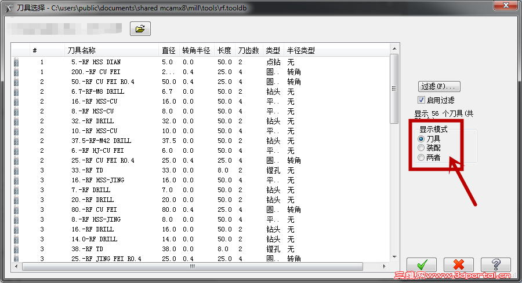The image size is (522, 283).
Task: Enable the 启用过滤 filter checkbox
Action: (x=421, y=100)
